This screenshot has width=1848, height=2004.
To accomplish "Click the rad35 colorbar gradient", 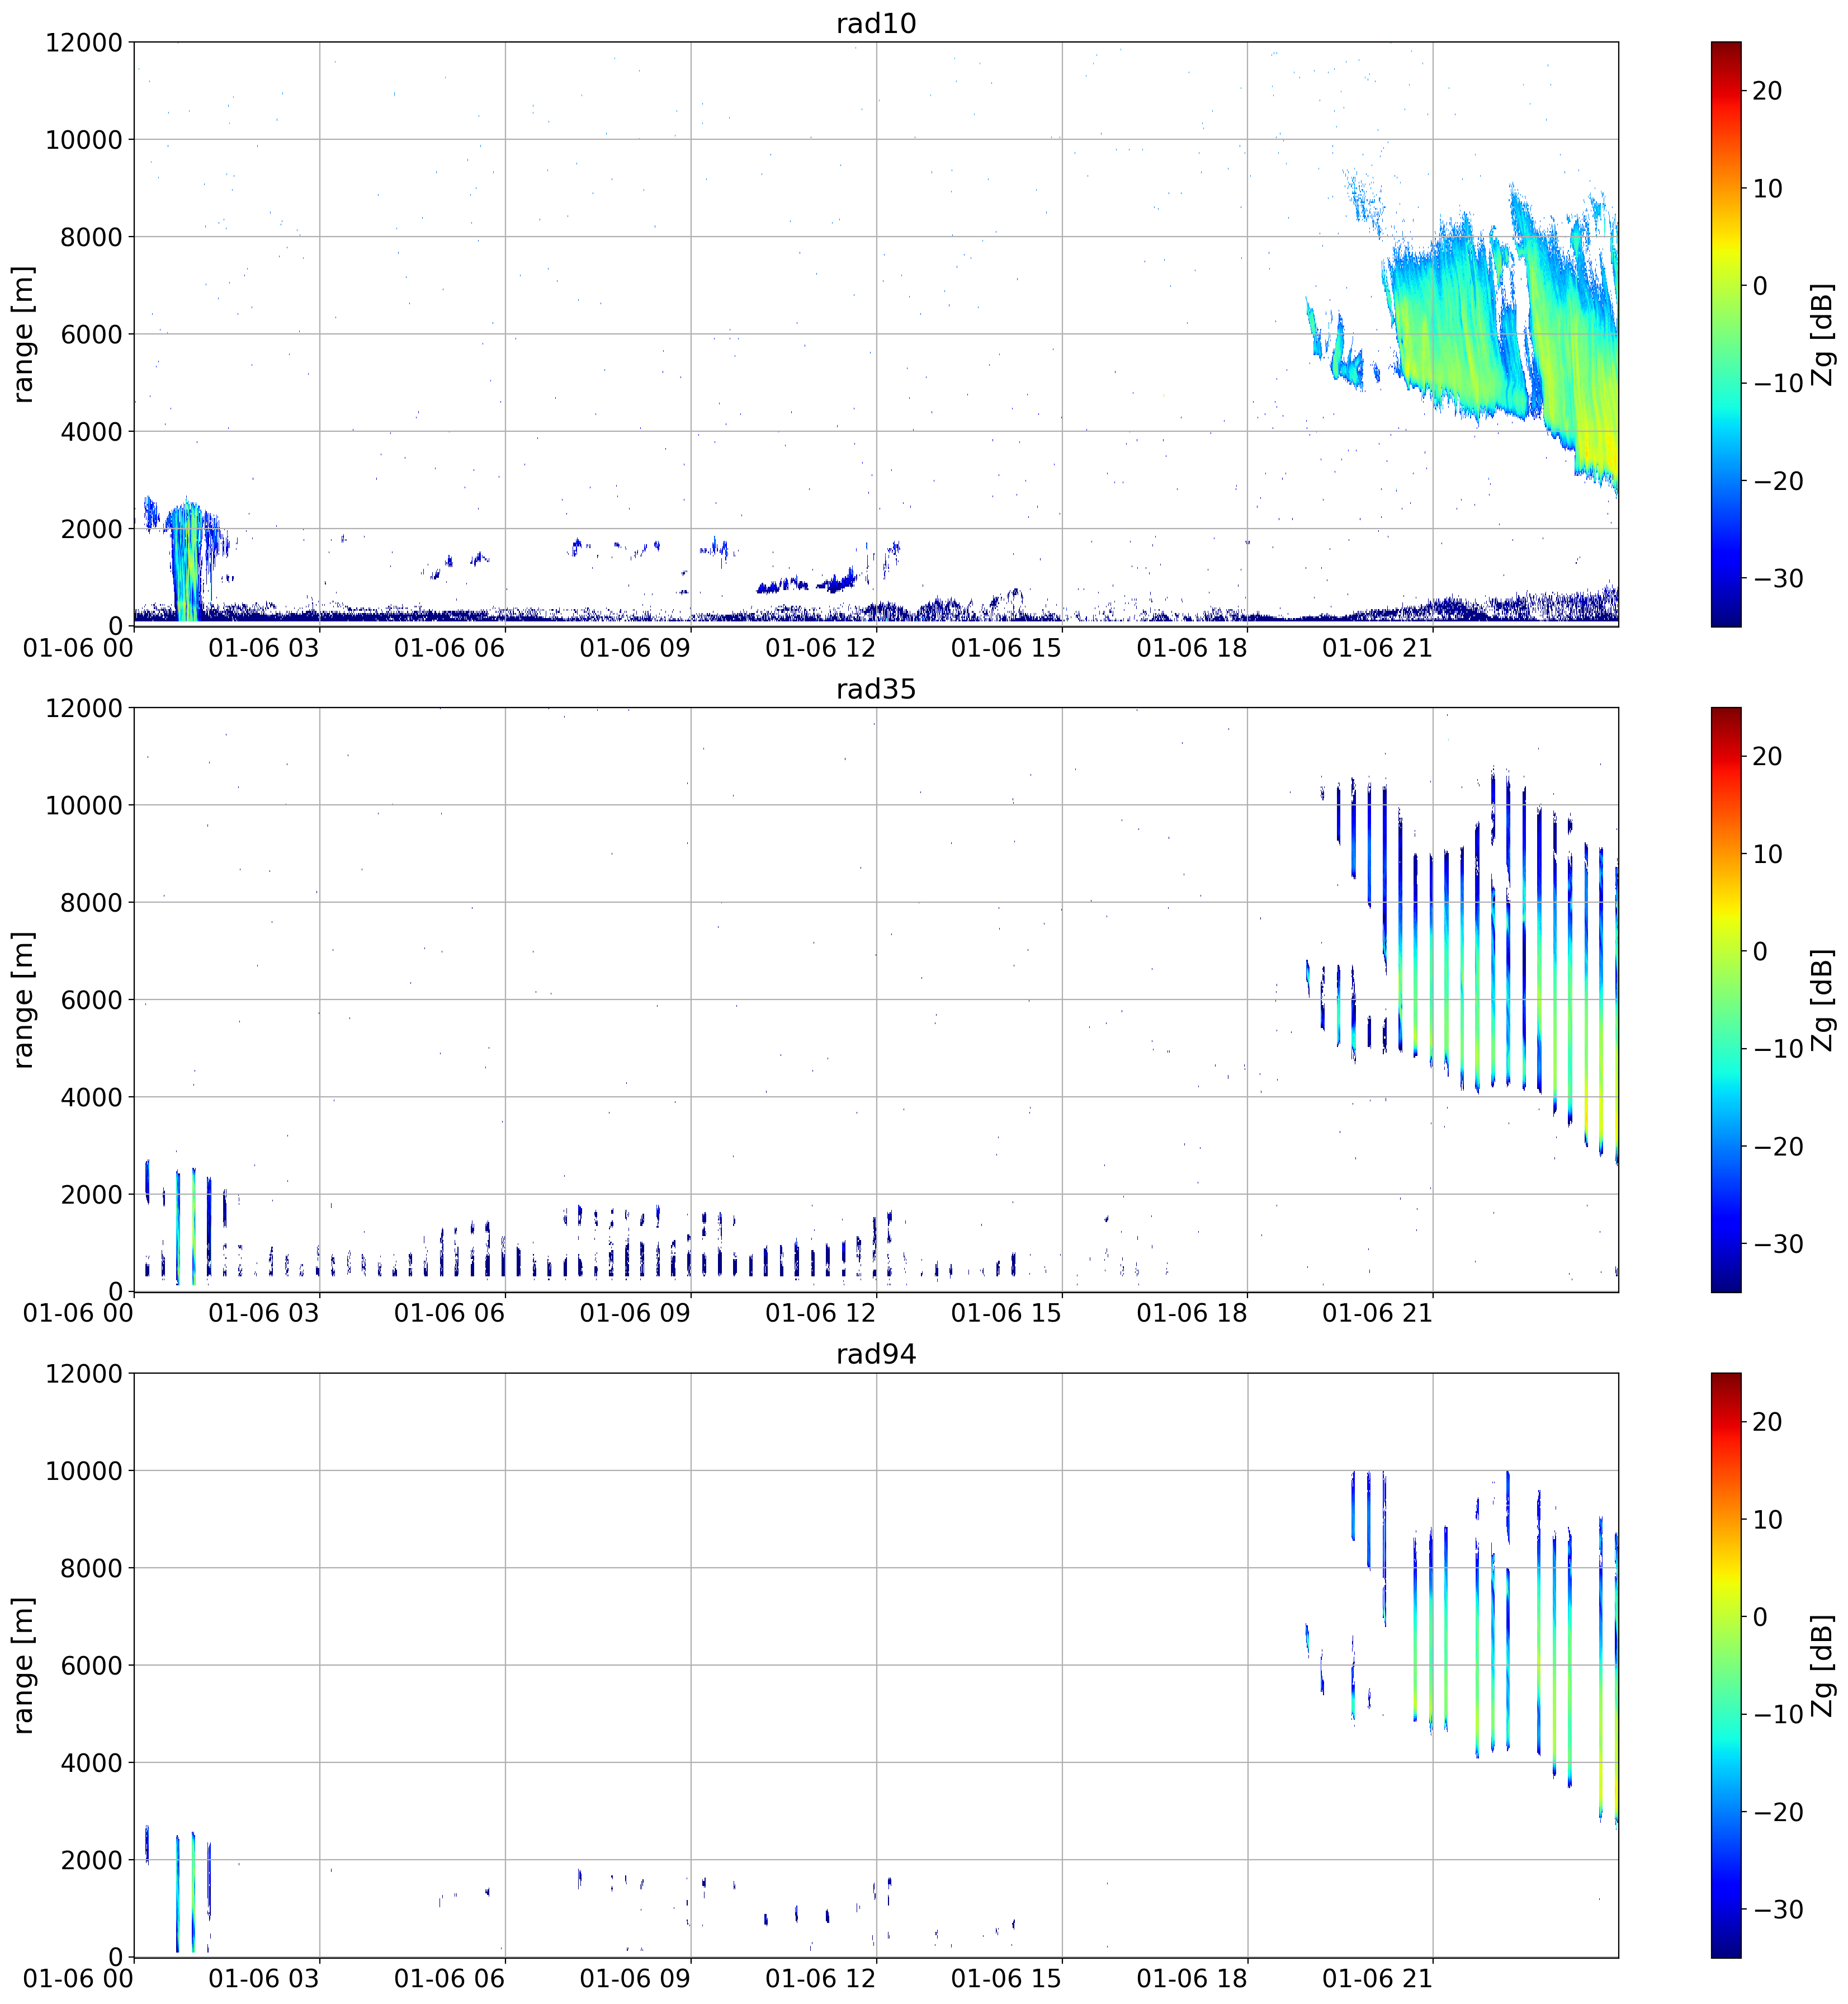I will click(1726, 999).
